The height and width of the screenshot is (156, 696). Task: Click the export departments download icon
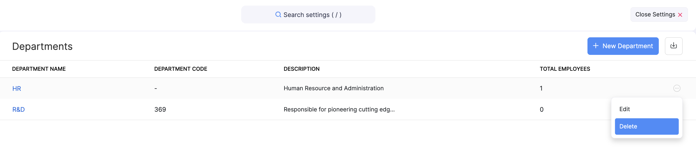point(674,46)
